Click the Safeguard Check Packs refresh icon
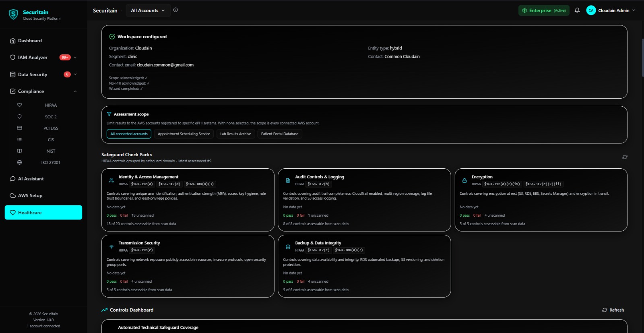 (x=625, y=157)
